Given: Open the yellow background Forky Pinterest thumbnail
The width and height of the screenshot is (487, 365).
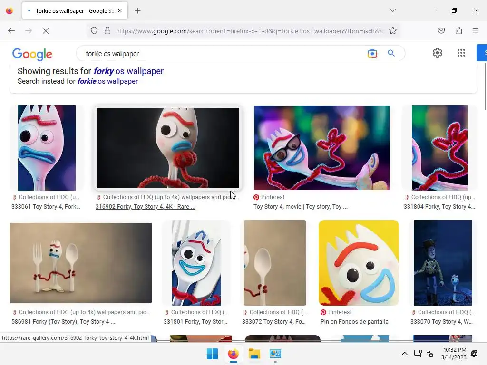Looking at the screenshot, I should [359, 263].
